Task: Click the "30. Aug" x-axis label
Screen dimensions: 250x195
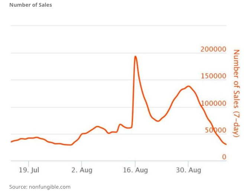Action: (188, 170)
